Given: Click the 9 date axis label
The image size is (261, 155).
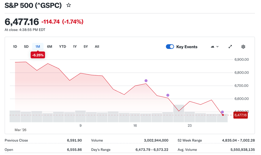Looking at the screenshot, I should point(80,126).
